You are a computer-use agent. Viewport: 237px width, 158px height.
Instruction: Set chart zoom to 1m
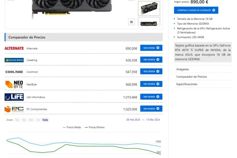17,120
